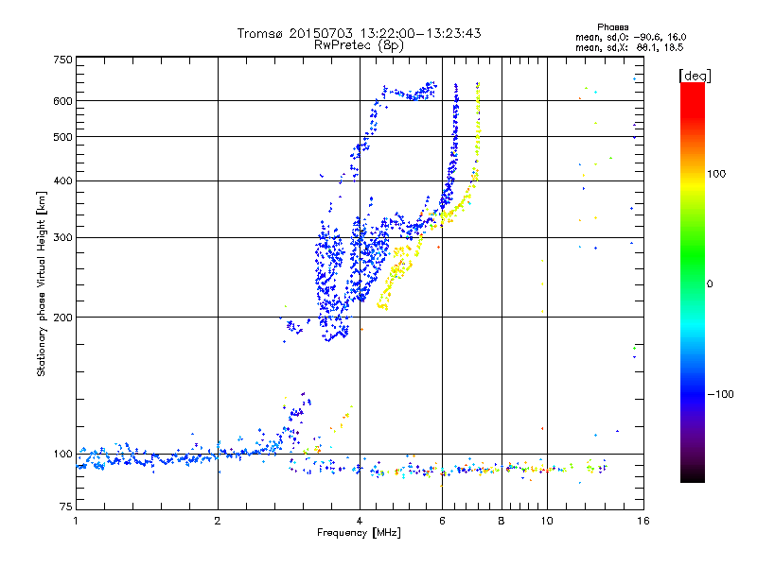Click the 100 tick label on colorbar

[x=717, y=174]
